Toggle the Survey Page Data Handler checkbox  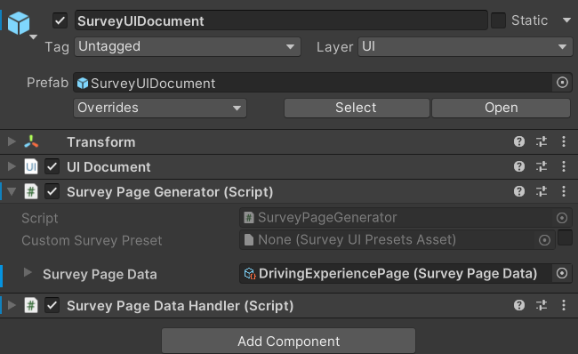click(52, 305)
